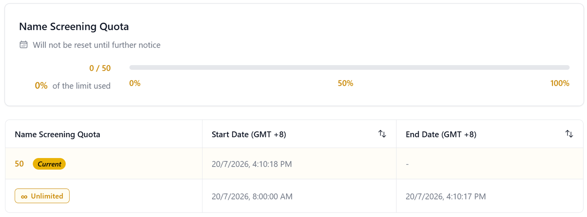587x217 pixels.
Task: Click the Current status badge
Action: 49,164
